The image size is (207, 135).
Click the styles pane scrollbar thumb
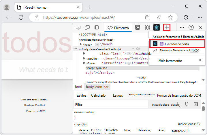pyautogui.click(x=204, y=109)
